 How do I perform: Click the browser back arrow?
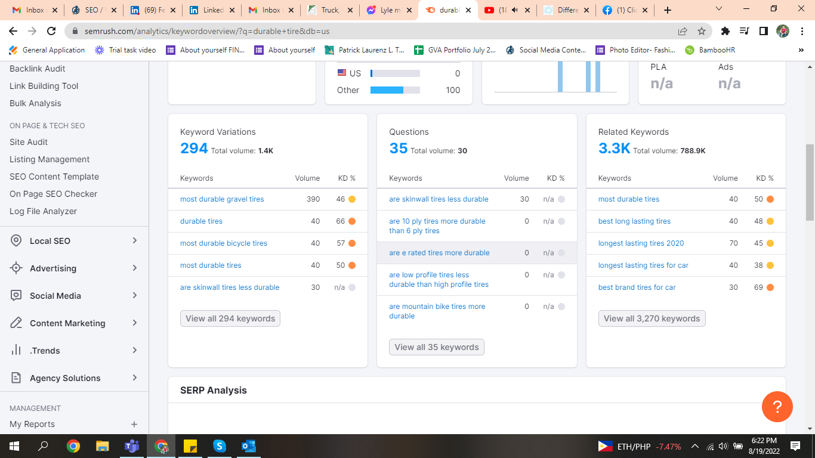pos(13,31)
